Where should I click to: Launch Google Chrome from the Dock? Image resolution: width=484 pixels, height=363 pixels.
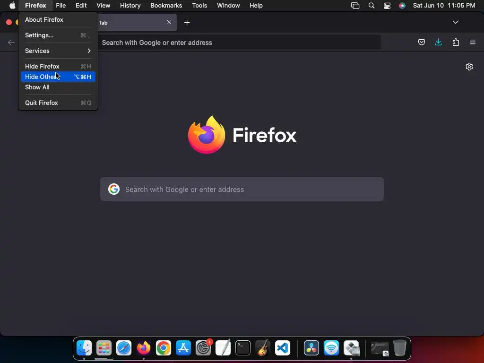[x=163, y=348]
